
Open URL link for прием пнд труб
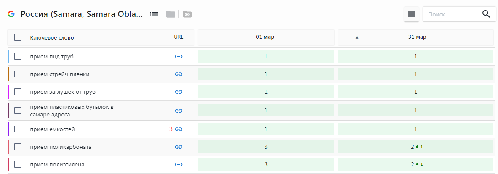[x=178, y=57]
